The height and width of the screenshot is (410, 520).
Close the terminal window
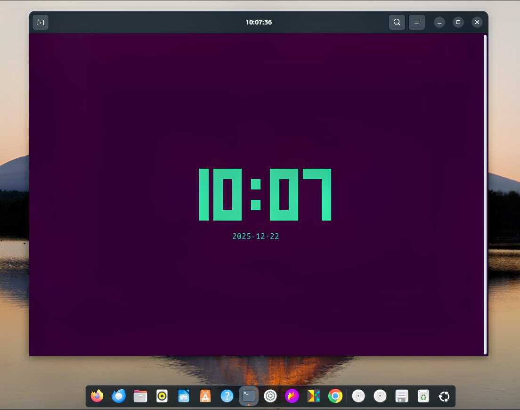tap(477, 22)
